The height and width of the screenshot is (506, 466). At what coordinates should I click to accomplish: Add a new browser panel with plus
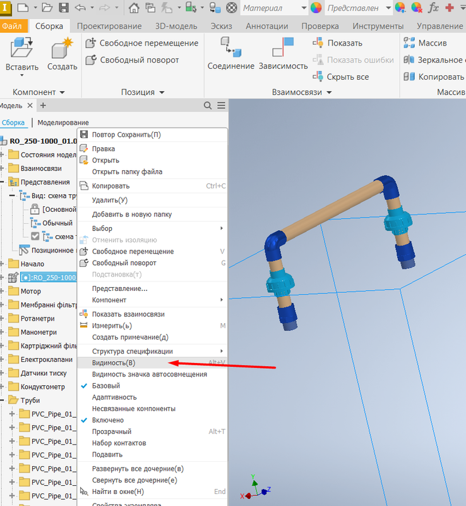(x=43, y=106)
